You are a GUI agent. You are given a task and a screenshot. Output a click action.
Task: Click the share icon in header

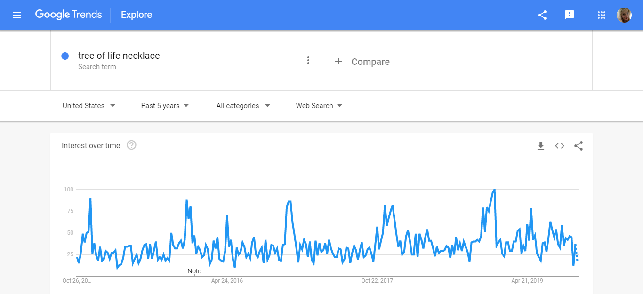pos(542,15)
